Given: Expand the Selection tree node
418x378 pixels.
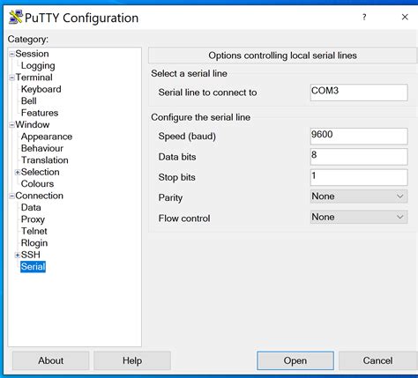Looking at the screenshot, I should (18, 173).
